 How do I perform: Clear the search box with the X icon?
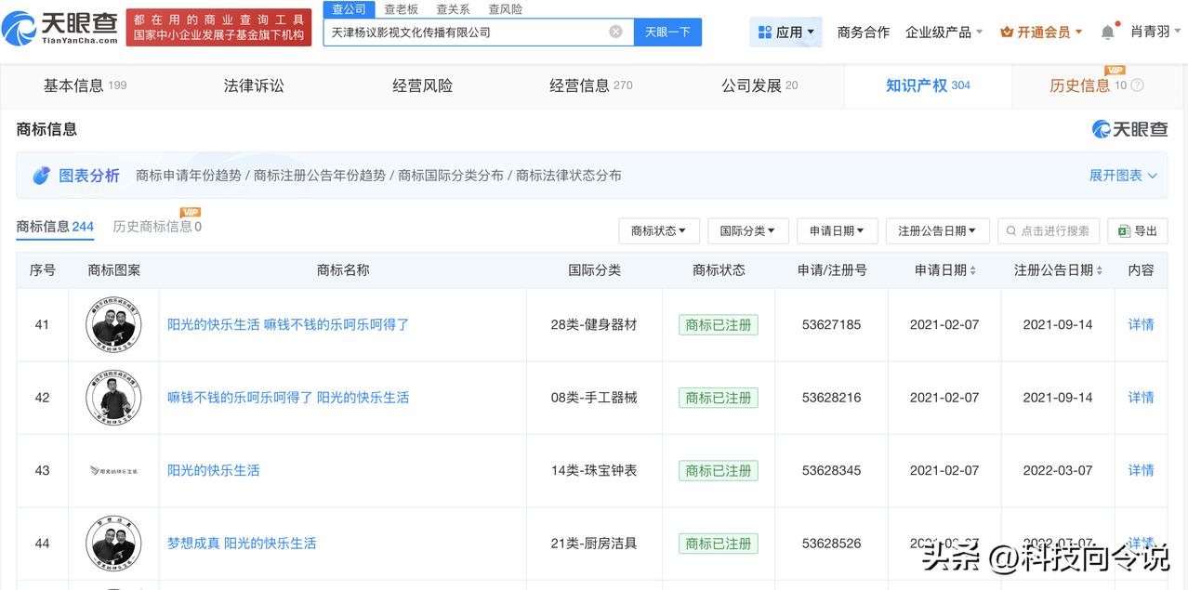click(x=616, y=32)
